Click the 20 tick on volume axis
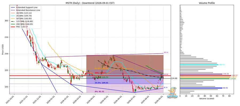 192,96
